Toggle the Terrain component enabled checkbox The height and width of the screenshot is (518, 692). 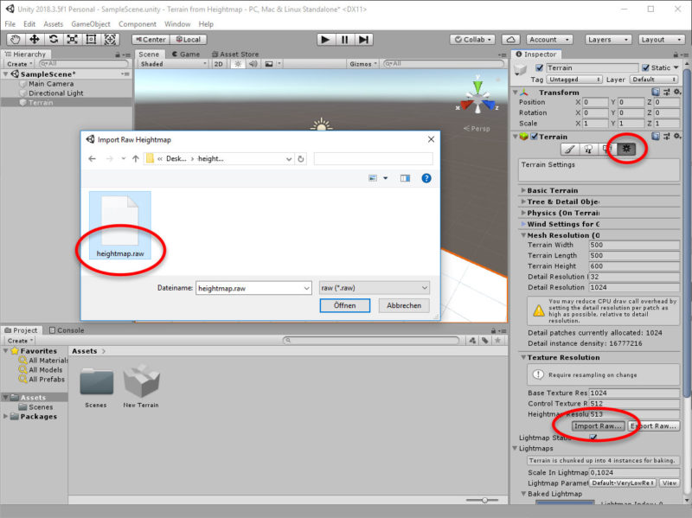point(534,137)
